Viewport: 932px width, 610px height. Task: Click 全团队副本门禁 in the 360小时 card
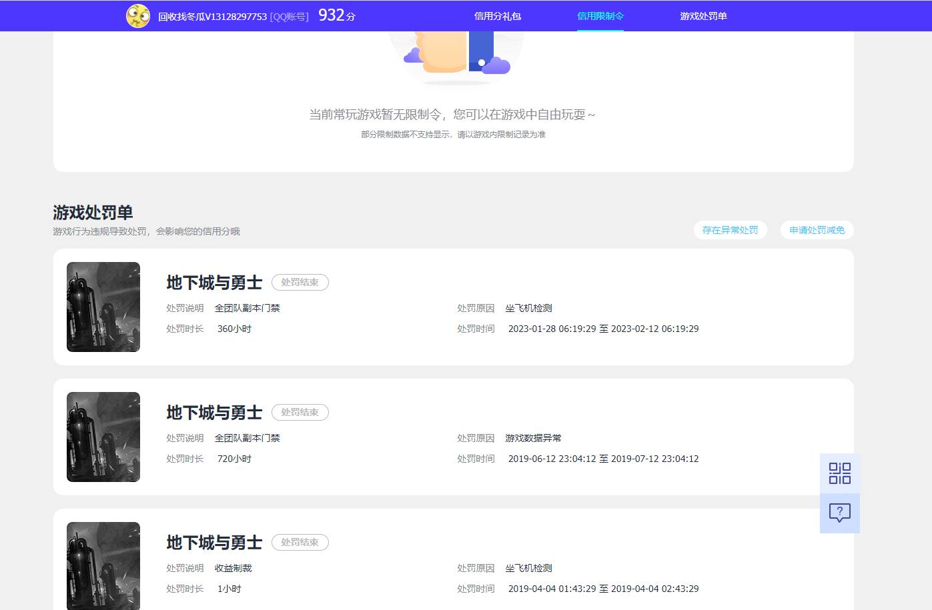[x=248, y=308]
